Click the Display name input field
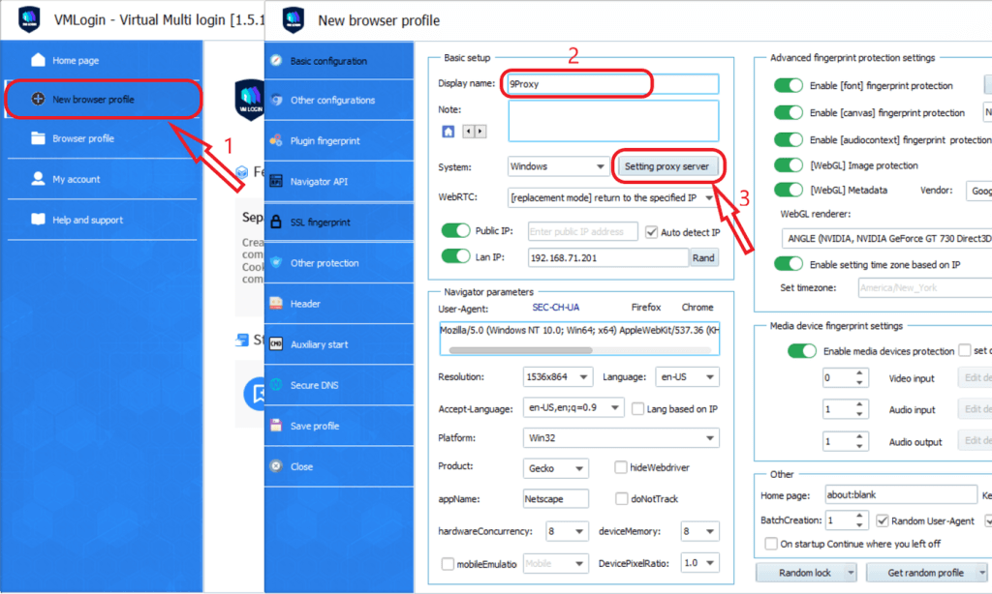Screen dimensions: 992x594 [x=613, y=83]
